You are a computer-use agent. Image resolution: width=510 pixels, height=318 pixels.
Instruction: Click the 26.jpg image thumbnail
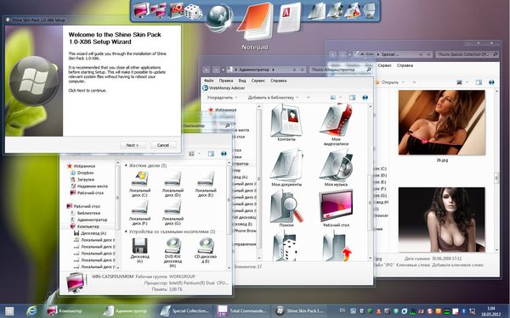442,122
